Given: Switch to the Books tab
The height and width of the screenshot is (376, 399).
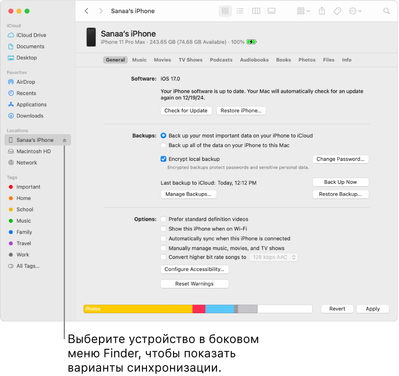Looking at the screenshot, I should point(284,60).
